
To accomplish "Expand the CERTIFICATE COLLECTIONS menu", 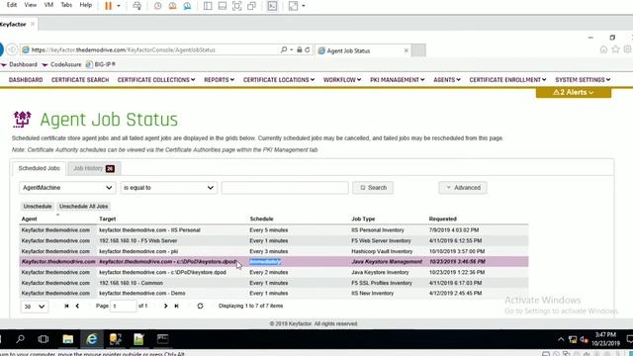I will tap(156, 80).
